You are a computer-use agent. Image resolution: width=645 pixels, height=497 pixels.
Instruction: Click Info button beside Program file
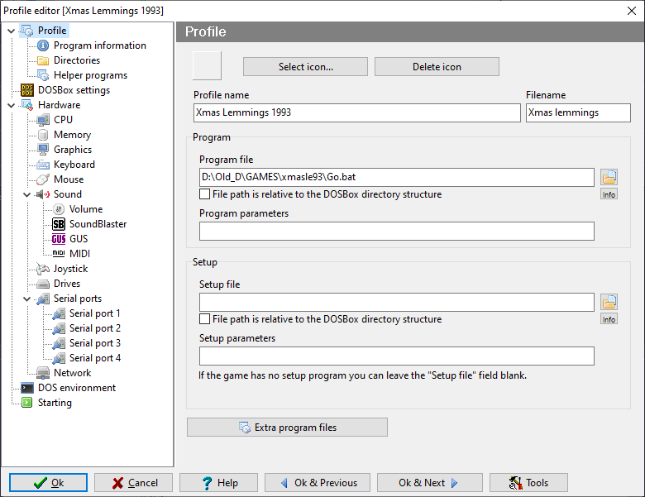click(609, 194)
